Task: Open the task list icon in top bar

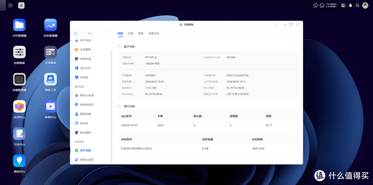Action: (x=343, y=5)
